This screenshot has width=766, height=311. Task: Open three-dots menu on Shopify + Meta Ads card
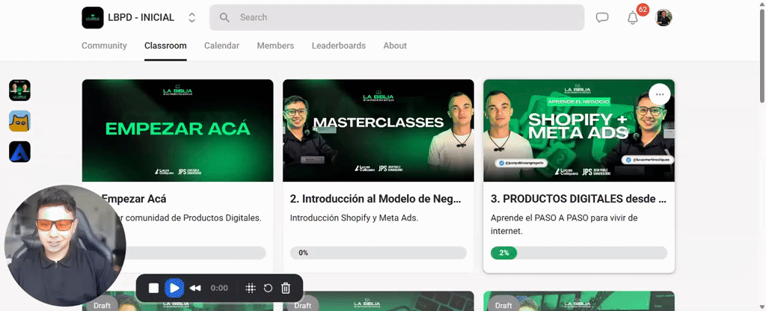(x=660, y=94)
